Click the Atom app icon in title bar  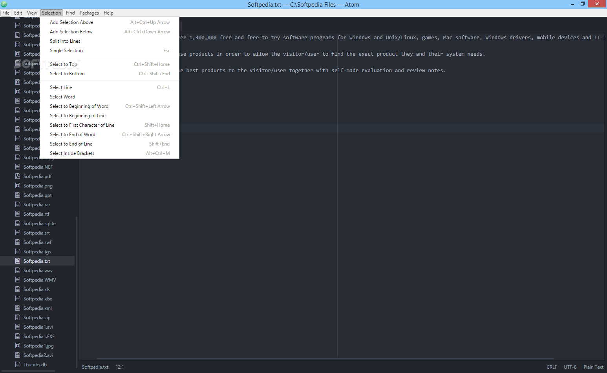click(x=4, y=4)
